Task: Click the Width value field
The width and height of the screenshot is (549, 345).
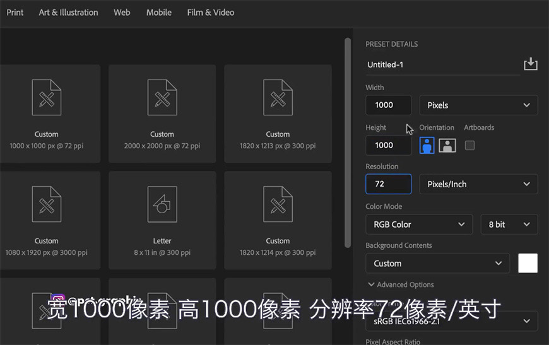Action: point(388,105)
